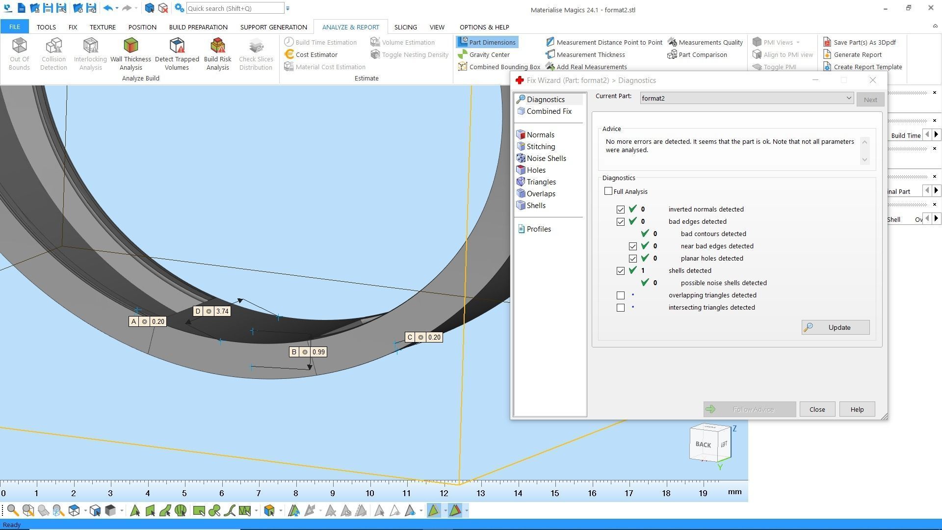Enable Full Analysis checkbox
This screenshot has width=942, height=530.
pyautogui.click(x=608, y=191)
